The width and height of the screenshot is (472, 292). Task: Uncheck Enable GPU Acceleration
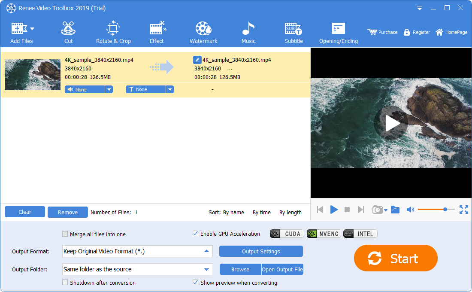pyautogui.click(x=196, y=234)
